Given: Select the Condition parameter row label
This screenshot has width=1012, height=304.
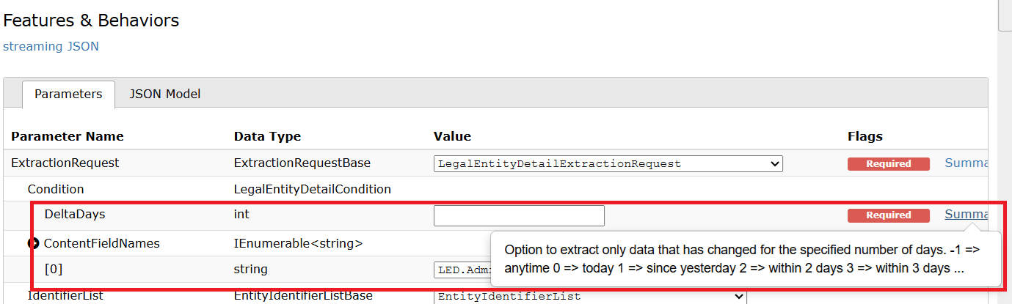Looking at the screenshot, I should click(x=56, y=189).
